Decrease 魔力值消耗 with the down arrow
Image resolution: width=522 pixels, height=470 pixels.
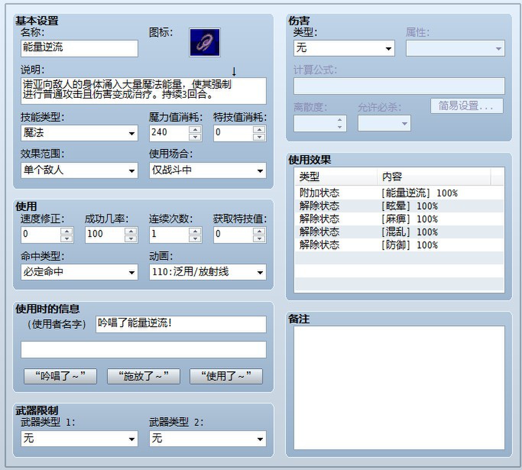pyautogui.click(x=195, y=137)
